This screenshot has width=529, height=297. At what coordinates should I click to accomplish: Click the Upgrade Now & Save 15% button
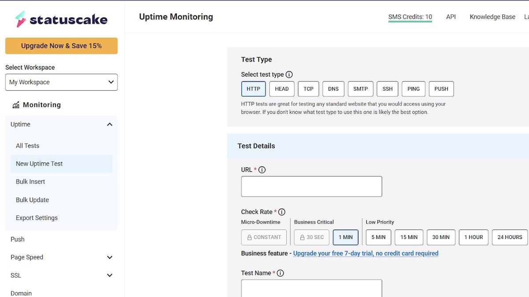click(x=61, y=45)
